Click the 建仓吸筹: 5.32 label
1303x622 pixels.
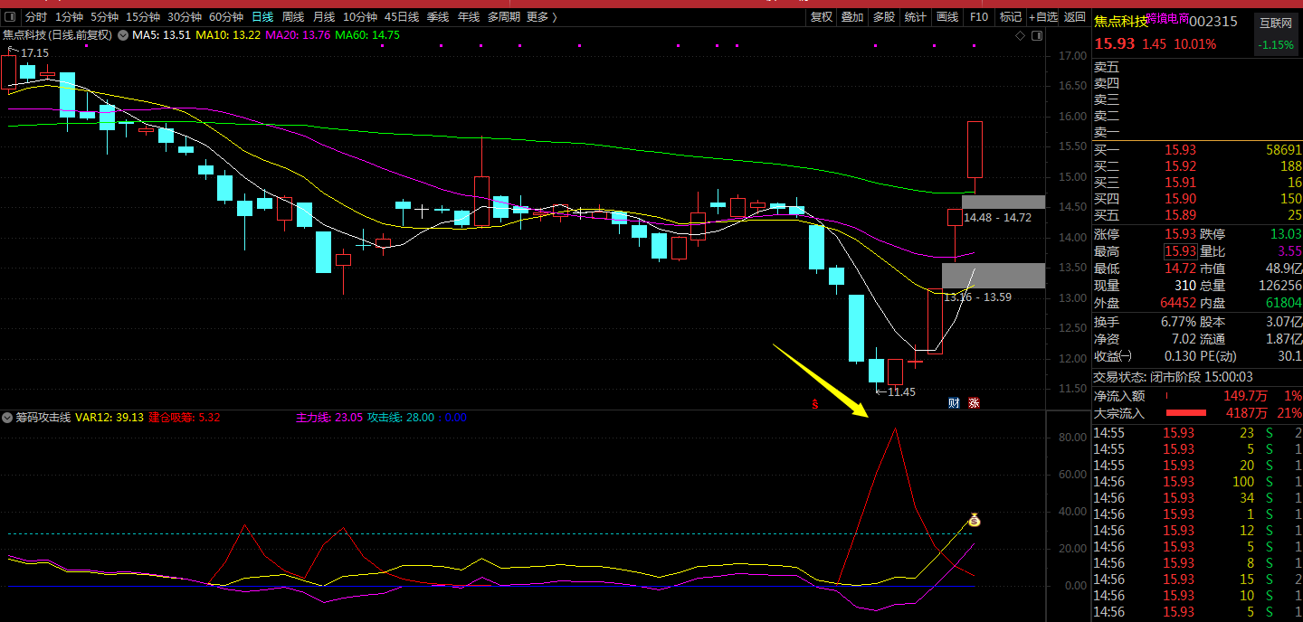click(185, 418)
